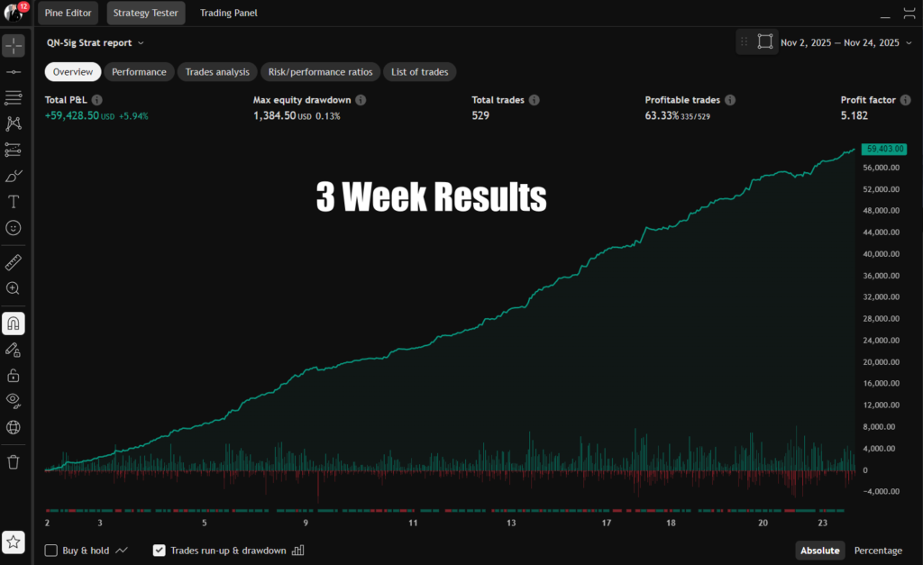The width and height of the screenshot is (923, 565).
Task: Open the Nov 2 – Nov 24 date range picker
Action: coord(839,42)
